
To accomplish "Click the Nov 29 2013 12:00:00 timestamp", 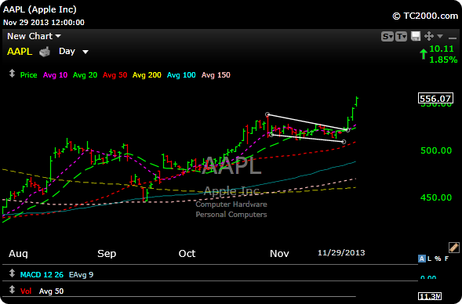I will pos(44,23).
